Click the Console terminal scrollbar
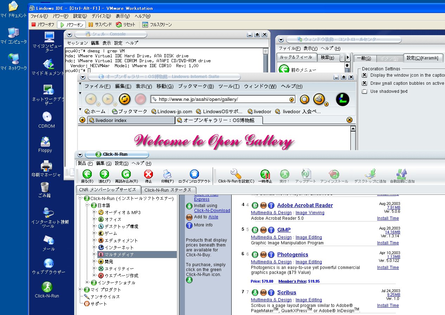 tap(266, 60)
